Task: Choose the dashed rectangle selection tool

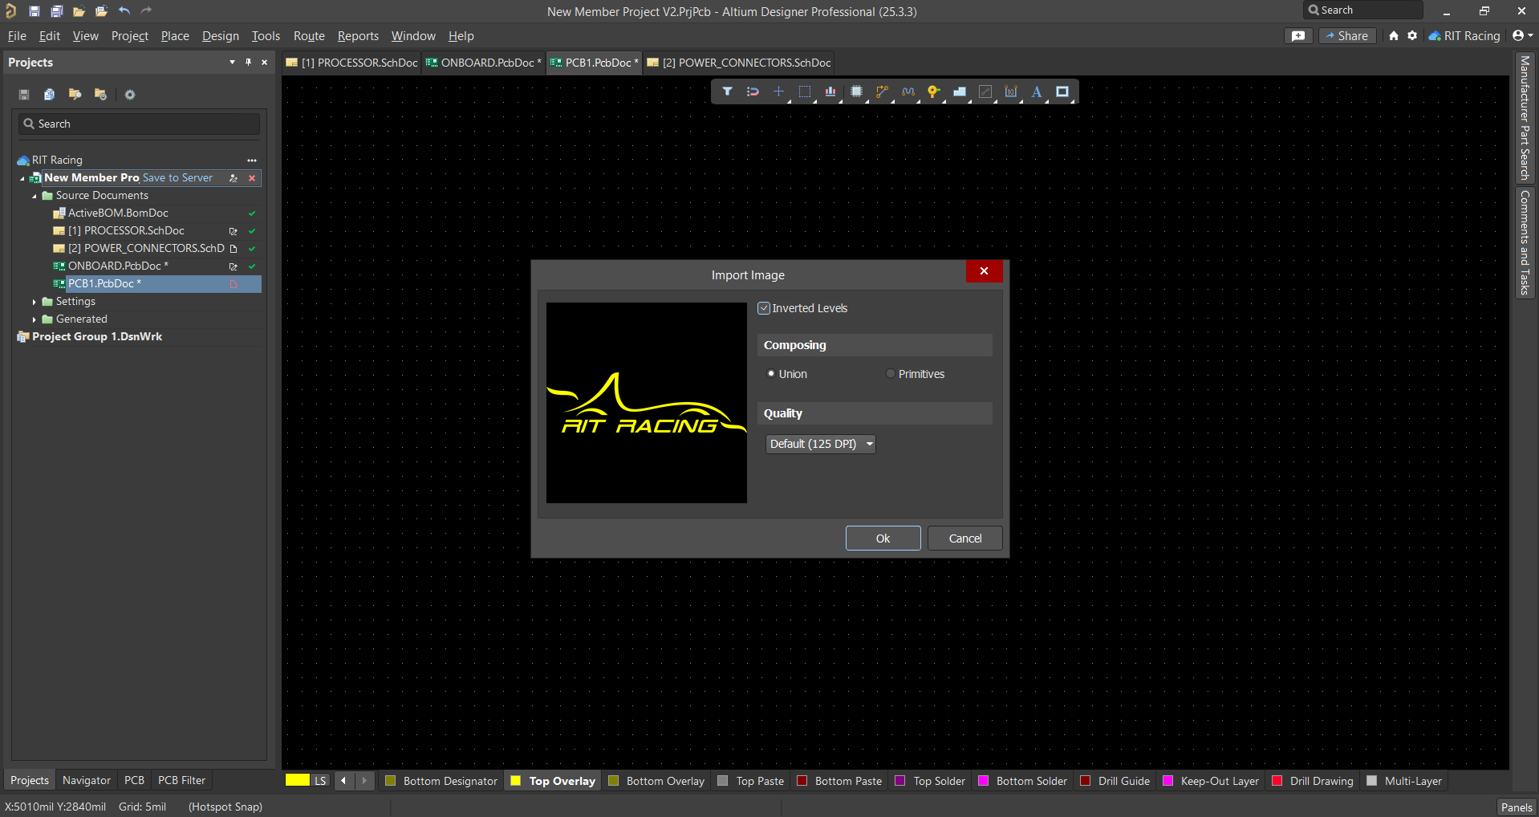Action: [805, 91]
